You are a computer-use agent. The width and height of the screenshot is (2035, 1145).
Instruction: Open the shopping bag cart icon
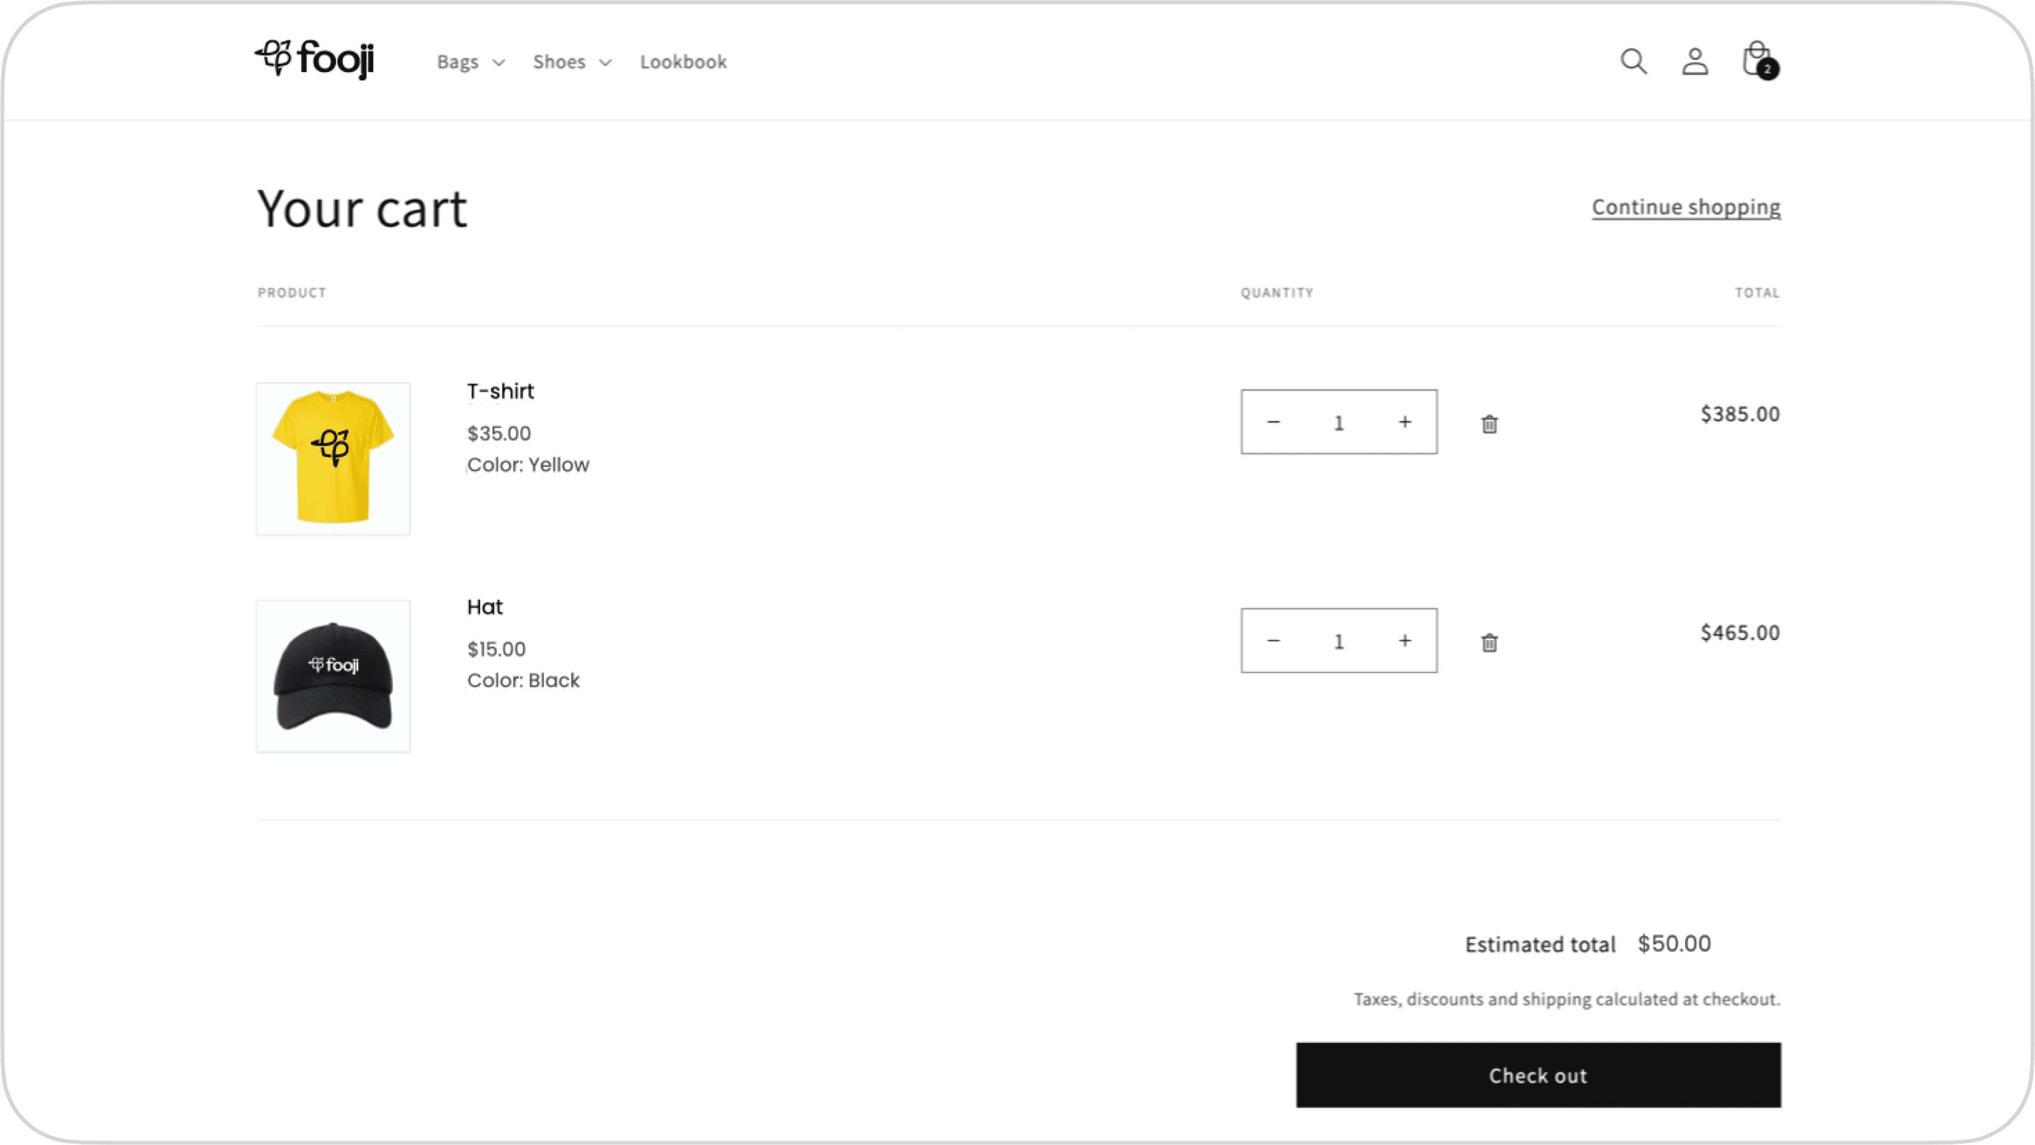[1757, 60]
